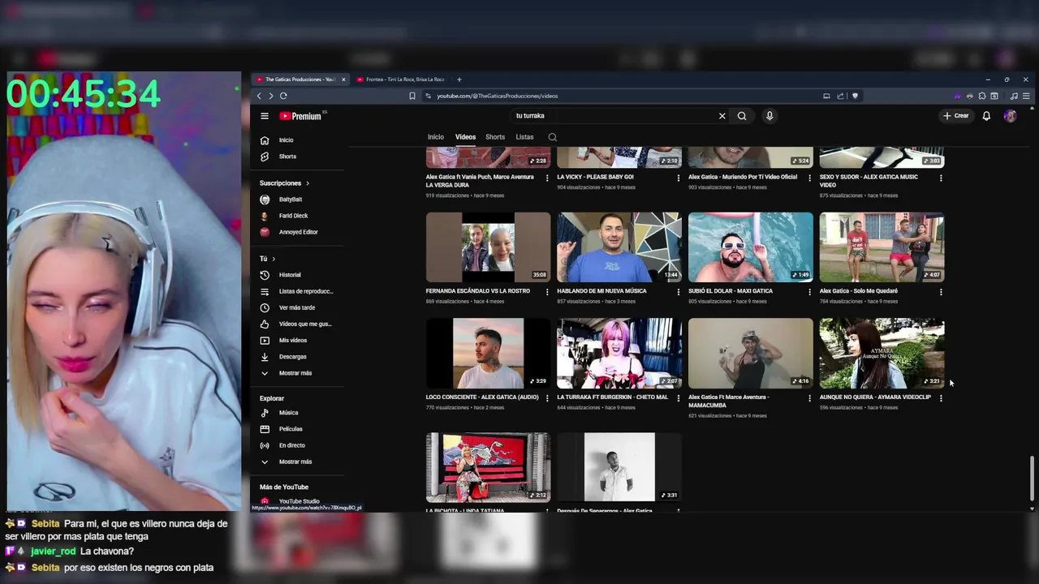The image size is (1039, 584).
Task: Open options menu for MAMACUMBA video
Action: click(809, 397)
